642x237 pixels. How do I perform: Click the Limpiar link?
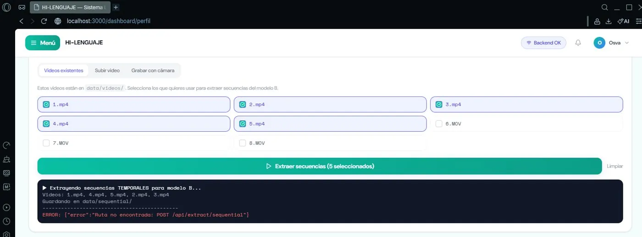coord(615,166)
